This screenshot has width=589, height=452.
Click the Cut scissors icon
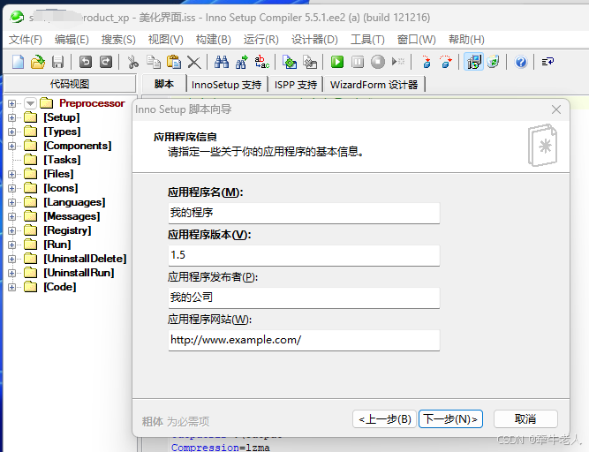point(132,62)
